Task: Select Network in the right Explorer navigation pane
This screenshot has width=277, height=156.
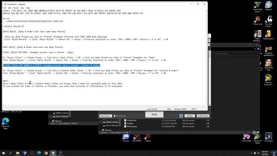Action: 108,130
